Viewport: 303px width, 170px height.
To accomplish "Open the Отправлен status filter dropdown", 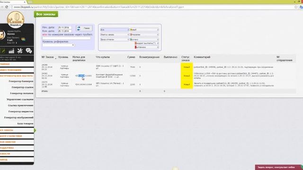I will click(x=144, y=34).
